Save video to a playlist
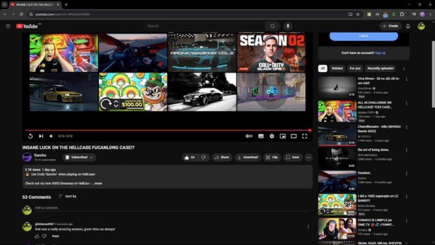Viewport: 435px width, 245px height. 293,157
